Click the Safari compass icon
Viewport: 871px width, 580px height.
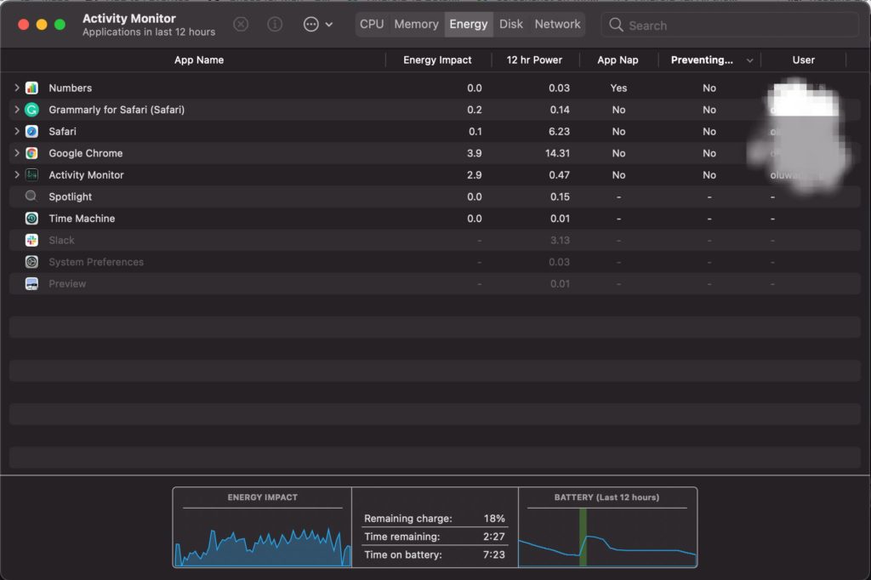tap(31, 131)
